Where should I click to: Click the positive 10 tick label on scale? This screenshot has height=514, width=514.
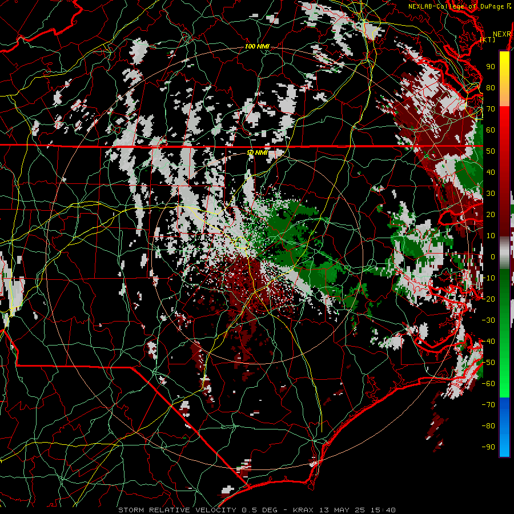coord(491,236)
